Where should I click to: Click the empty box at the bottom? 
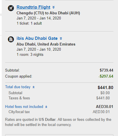[59, 135]
